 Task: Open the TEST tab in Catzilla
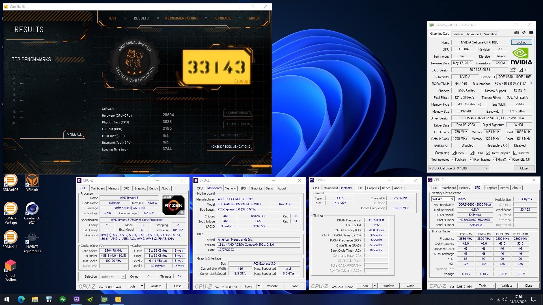(112, 18)
